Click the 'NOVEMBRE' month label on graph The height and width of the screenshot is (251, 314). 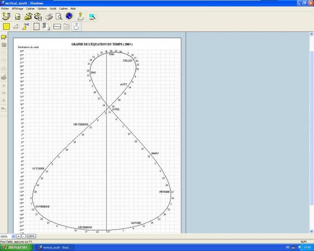[x=42, y=206]
